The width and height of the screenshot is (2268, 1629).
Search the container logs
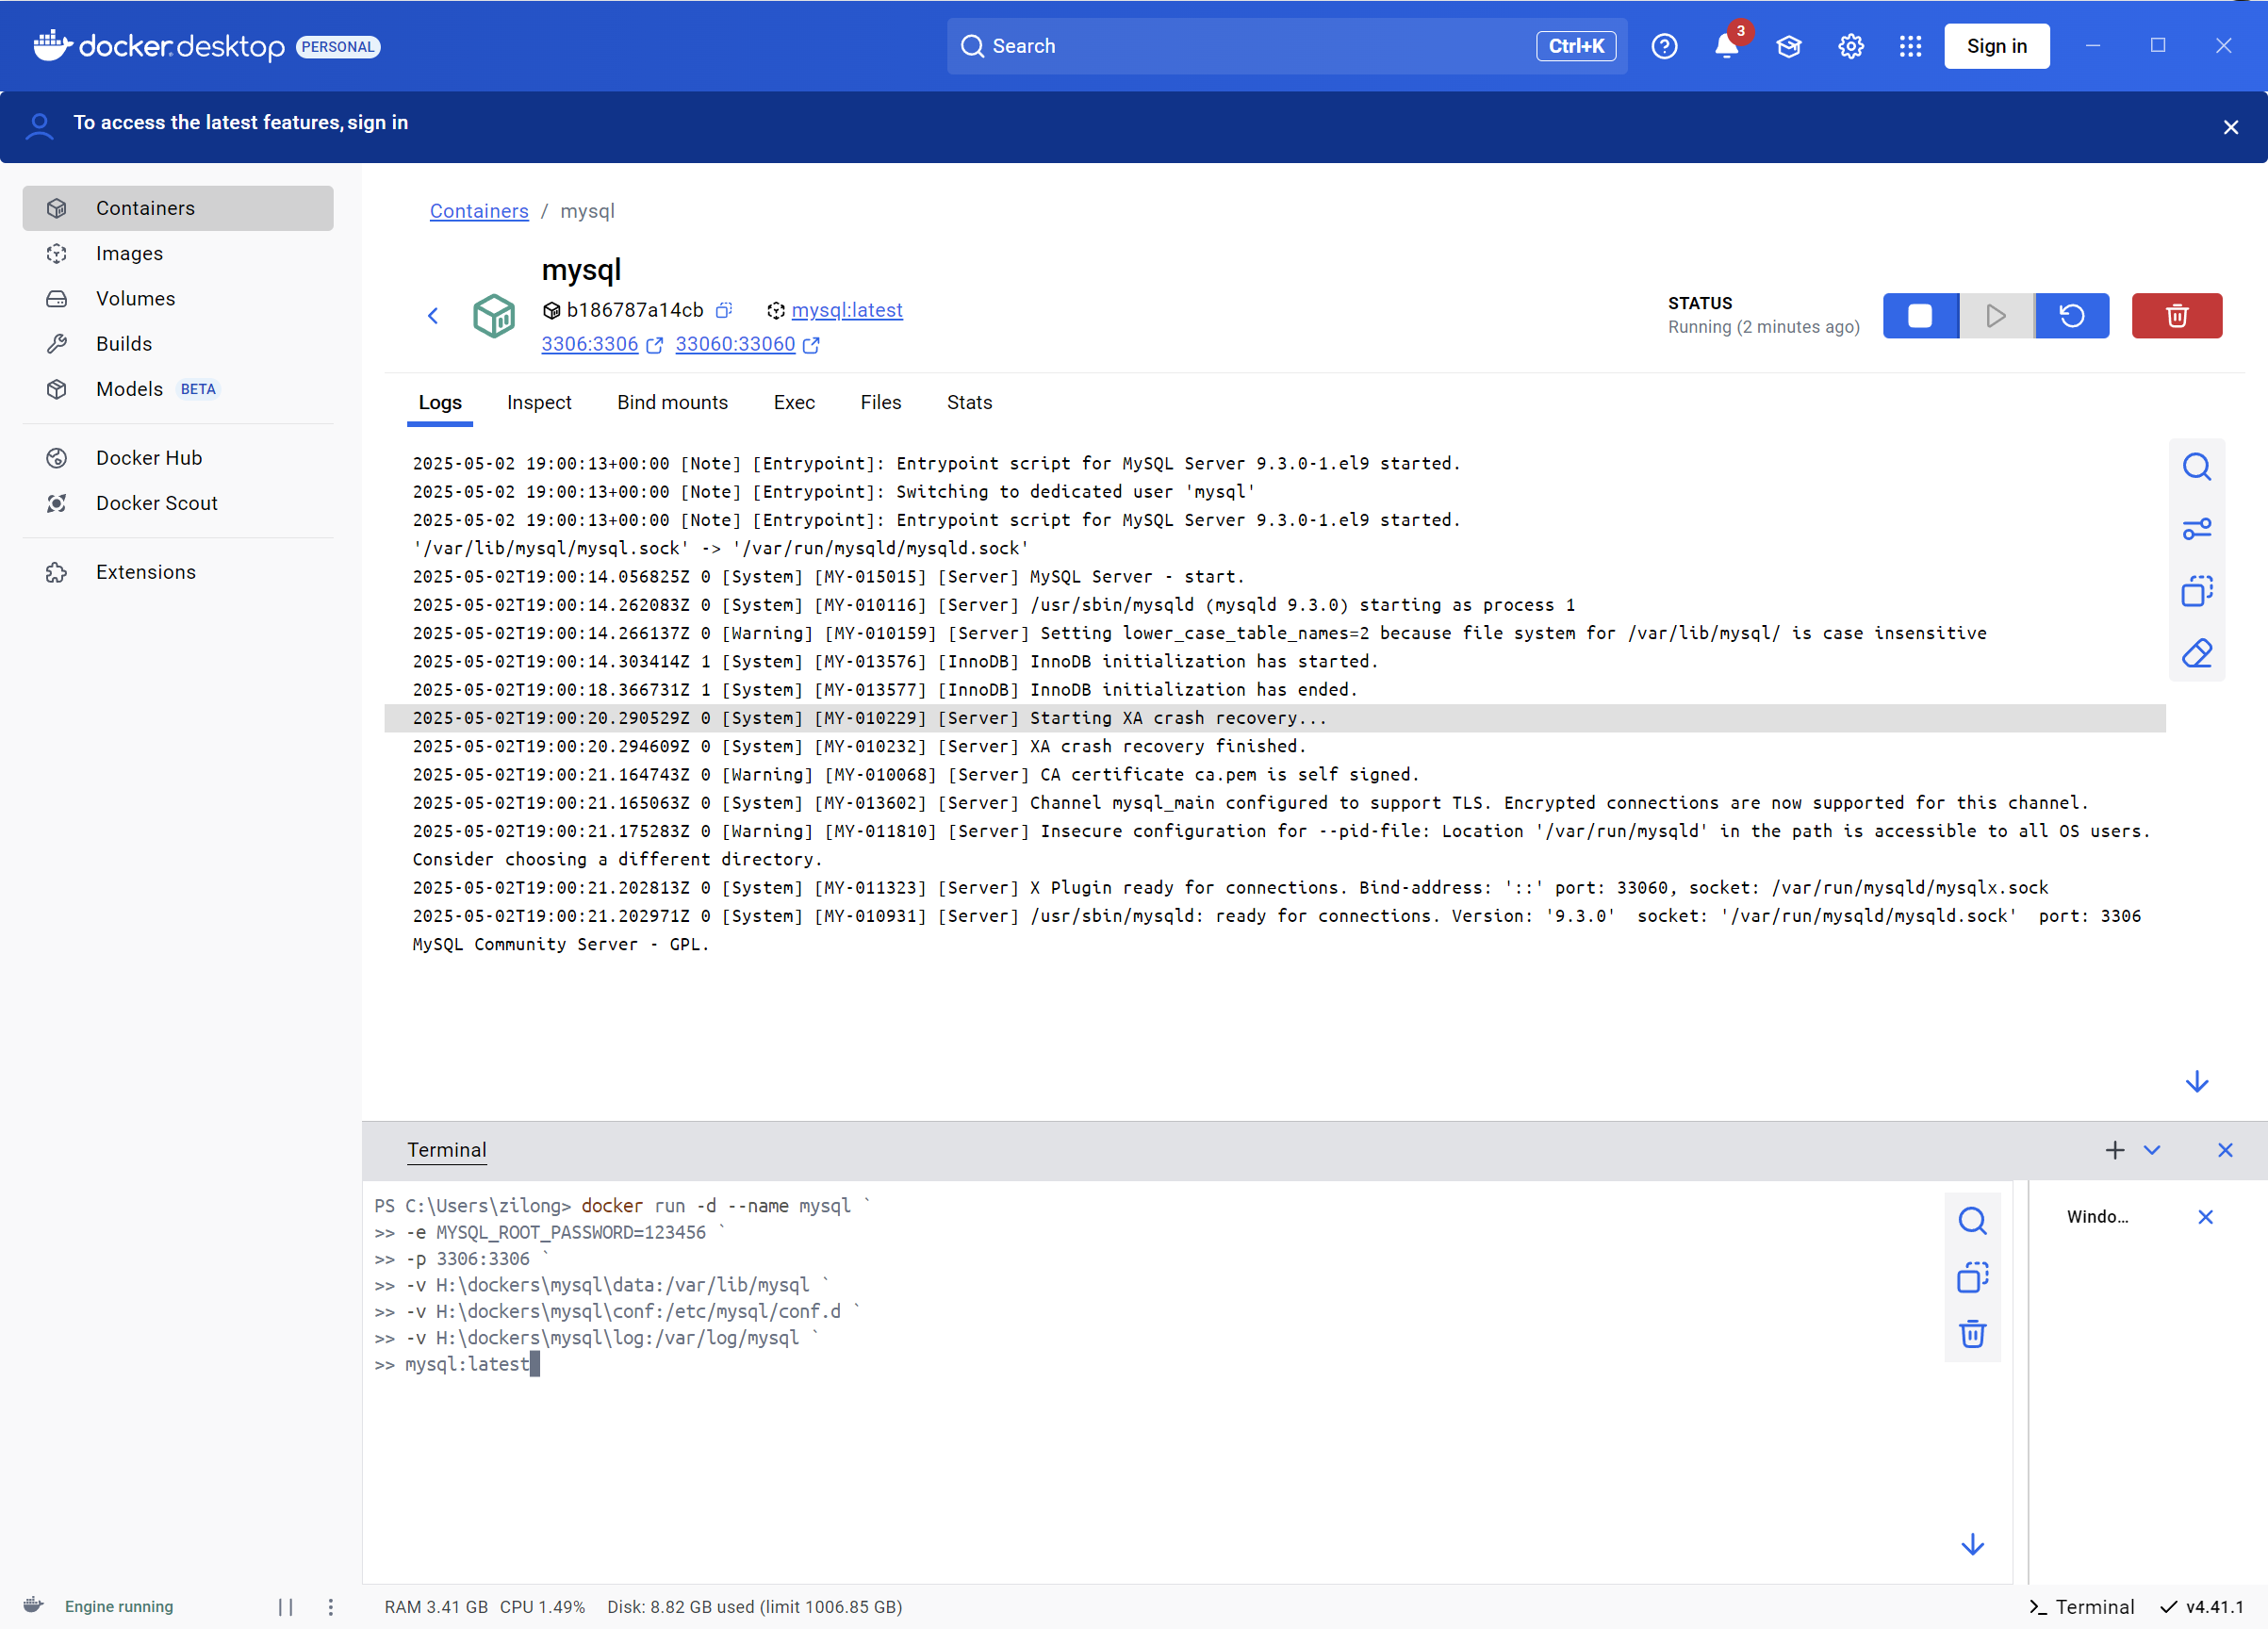(x=2196, y=467)
